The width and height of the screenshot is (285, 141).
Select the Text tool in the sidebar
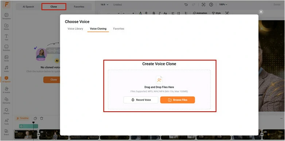(x=6, y=37)
